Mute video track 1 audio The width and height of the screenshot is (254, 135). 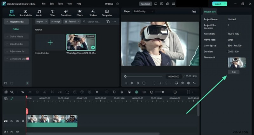(17, 121)
